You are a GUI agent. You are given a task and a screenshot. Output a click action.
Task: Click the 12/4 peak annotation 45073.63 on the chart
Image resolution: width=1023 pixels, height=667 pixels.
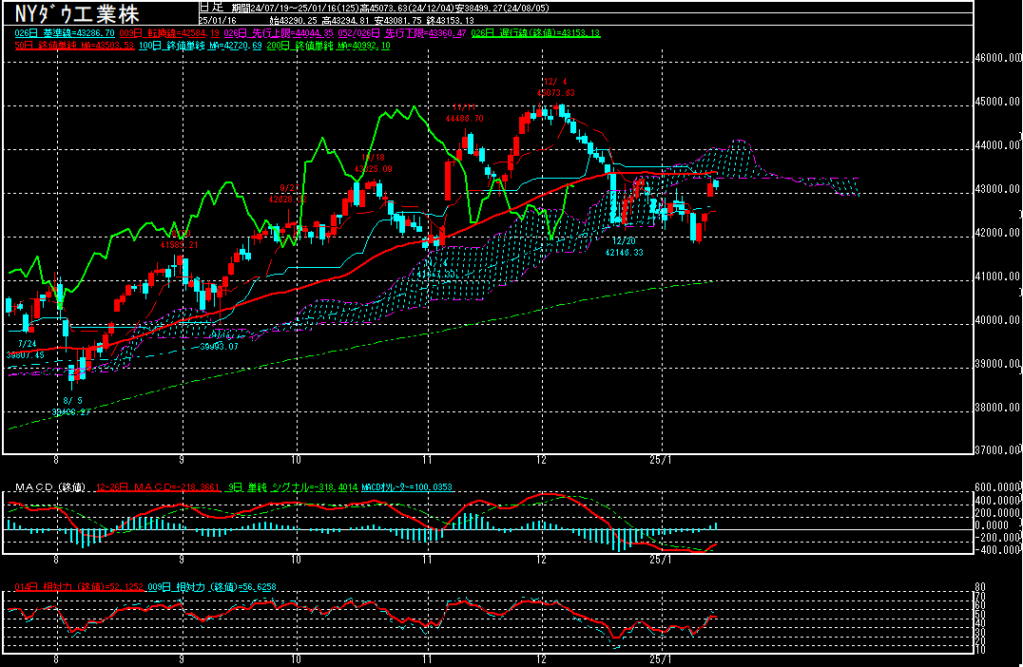556,87
